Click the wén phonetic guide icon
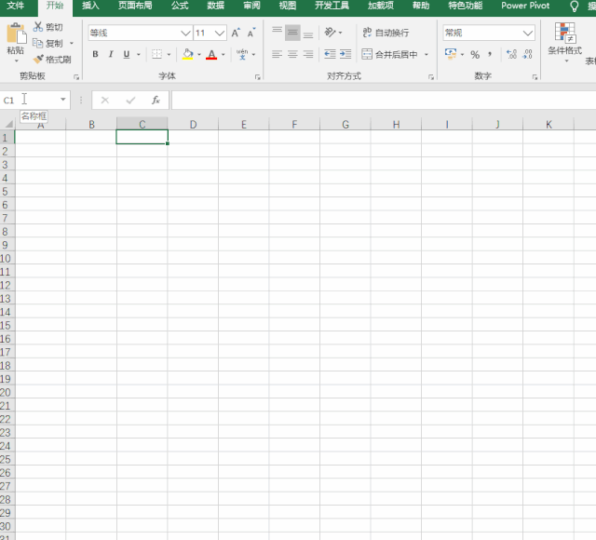The image size is (596, 540). coord(242,54)
